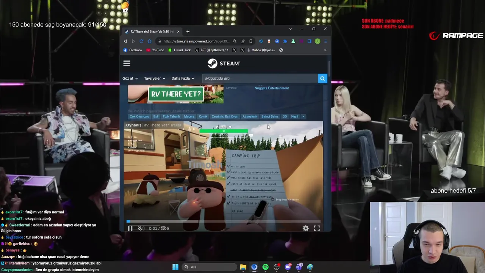
Task: Open Spotify from the taskbar
Action: tap(265, 267)
